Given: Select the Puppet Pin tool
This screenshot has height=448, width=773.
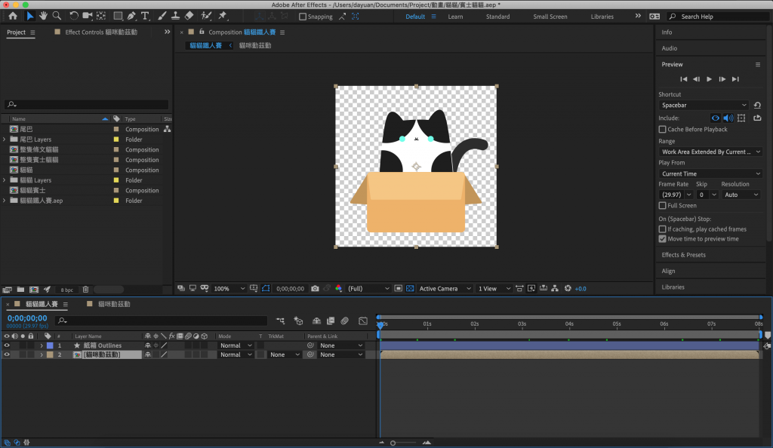Looking at the screenshot, I should pyautogui.click(x=223, y=16).
